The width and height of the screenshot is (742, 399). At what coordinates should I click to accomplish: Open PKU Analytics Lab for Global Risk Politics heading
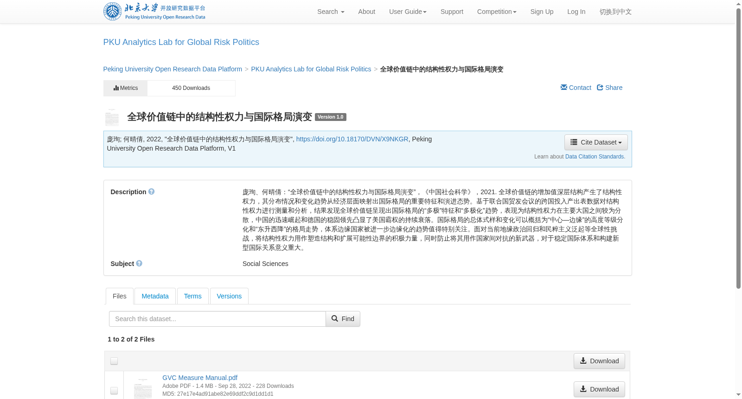[181, 42]
